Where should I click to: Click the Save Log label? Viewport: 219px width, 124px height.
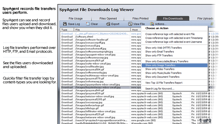[74, 24]
